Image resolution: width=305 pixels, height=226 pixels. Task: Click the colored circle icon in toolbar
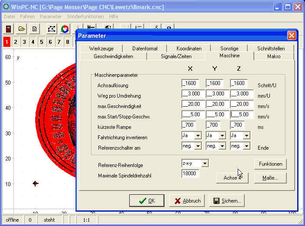pyautogui.click(x=65, y=29)
